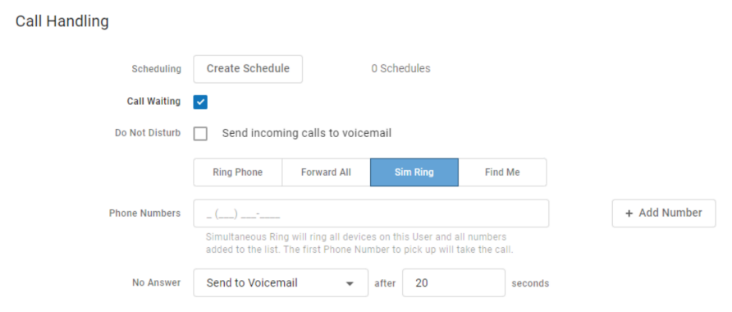Select the Ring Phone tab
732x312 pixels.
click(238, 172)
